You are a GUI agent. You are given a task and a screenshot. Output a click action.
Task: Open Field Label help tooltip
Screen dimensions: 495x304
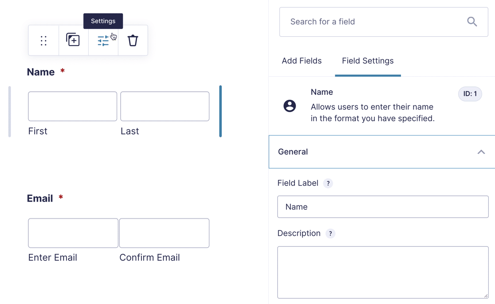click(x=328, y=183)
